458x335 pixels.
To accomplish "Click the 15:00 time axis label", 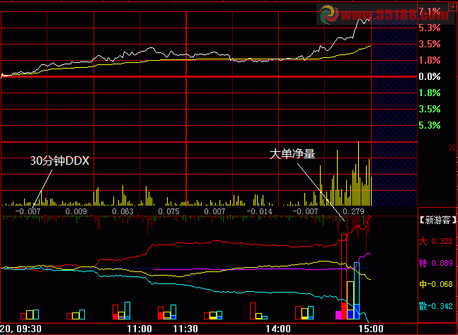I will tap(371, 329).
